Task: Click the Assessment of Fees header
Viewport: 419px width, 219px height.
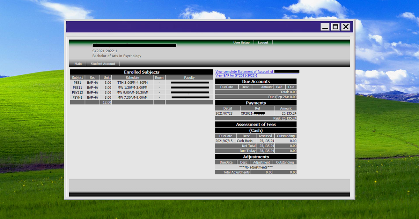Action: point(256,124)
